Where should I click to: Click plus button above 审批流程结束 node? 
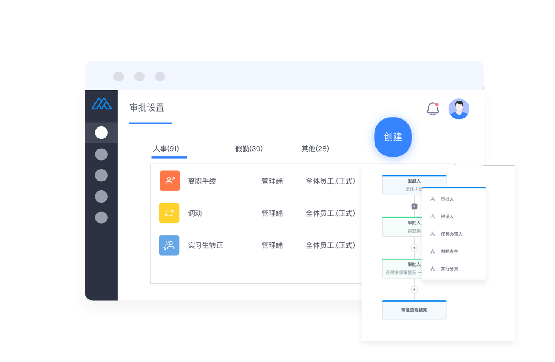tap(414, 290)
